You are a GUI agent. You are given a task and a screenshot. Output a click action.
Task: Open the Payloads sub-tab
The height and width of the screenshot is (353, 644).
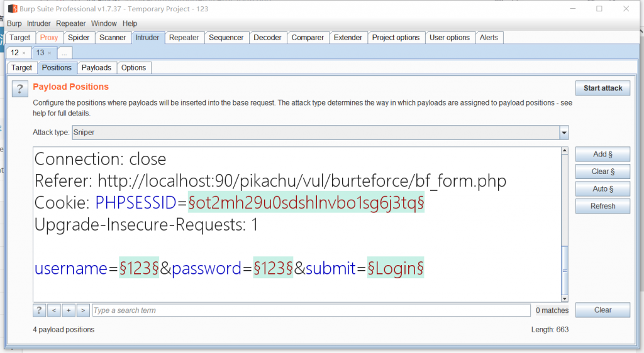(x=96, y=68)
